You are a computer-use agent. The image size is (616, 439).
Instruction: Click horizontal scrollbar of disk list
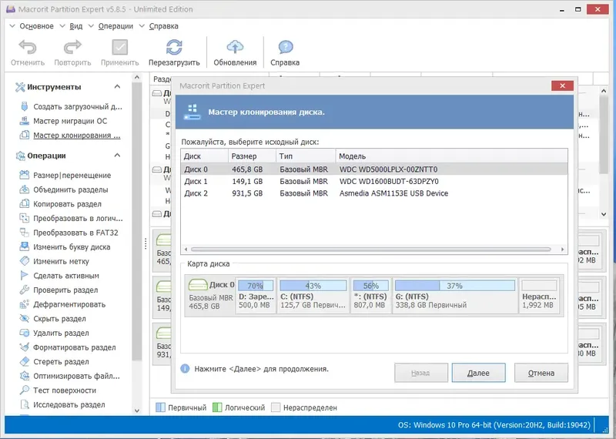click(x=370, y=250)
